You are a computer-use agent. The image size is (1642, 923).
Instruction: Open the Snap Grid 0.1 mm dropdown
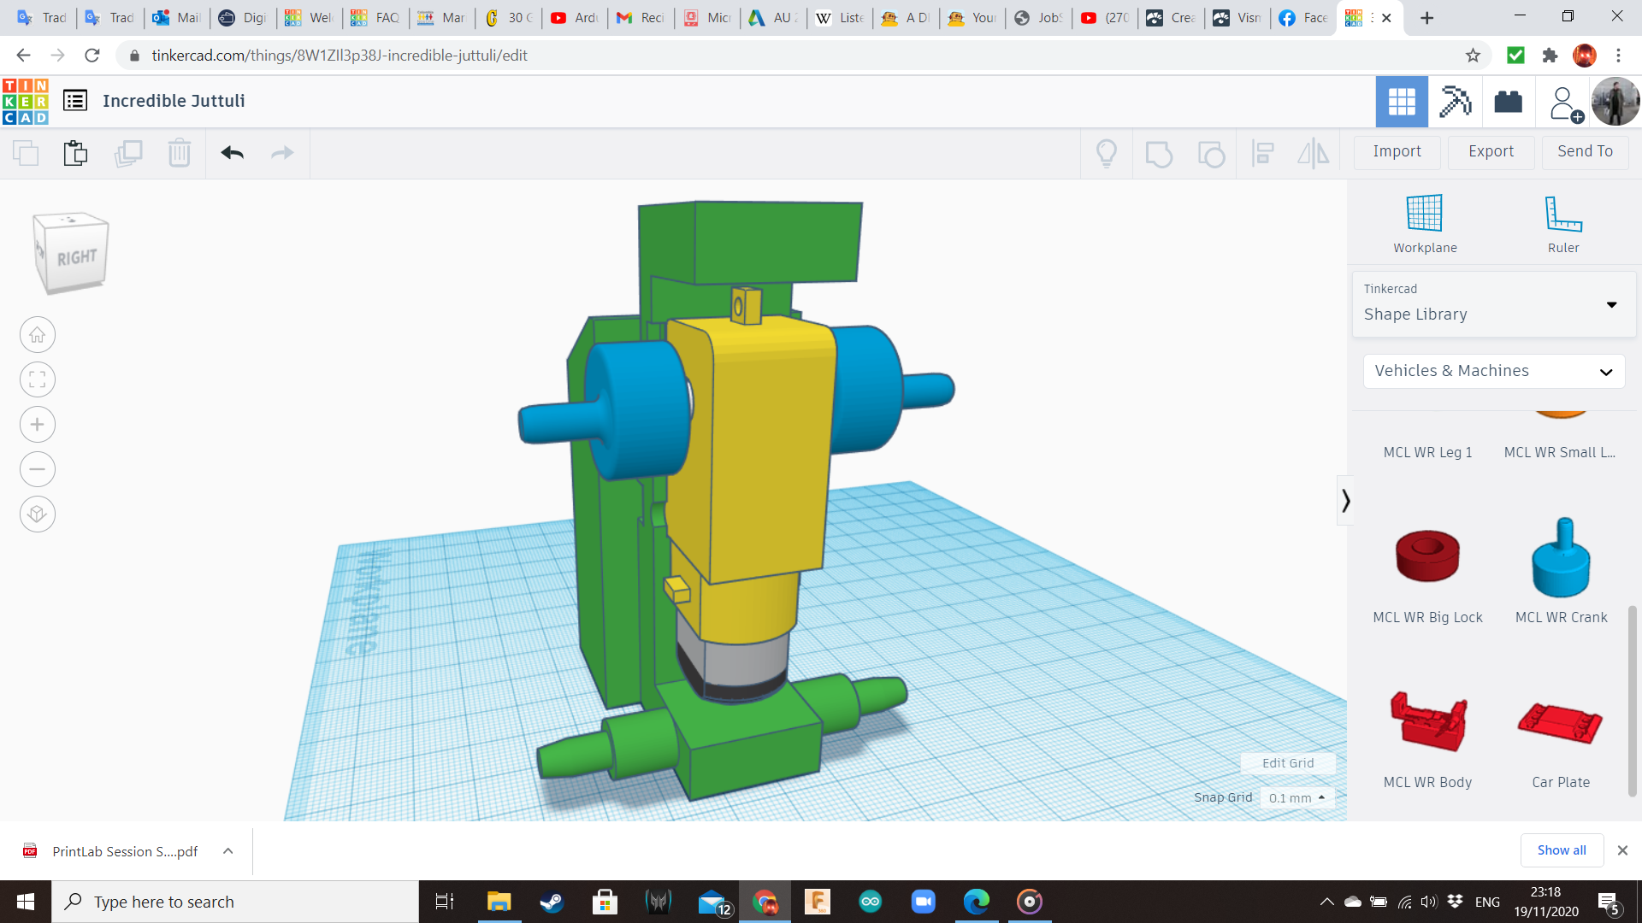coord(1296,797)
